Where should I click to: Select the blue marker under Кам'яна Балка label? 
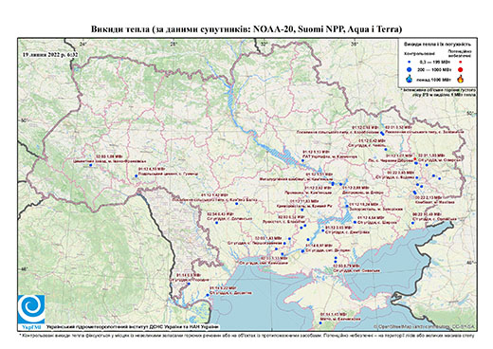237,204
